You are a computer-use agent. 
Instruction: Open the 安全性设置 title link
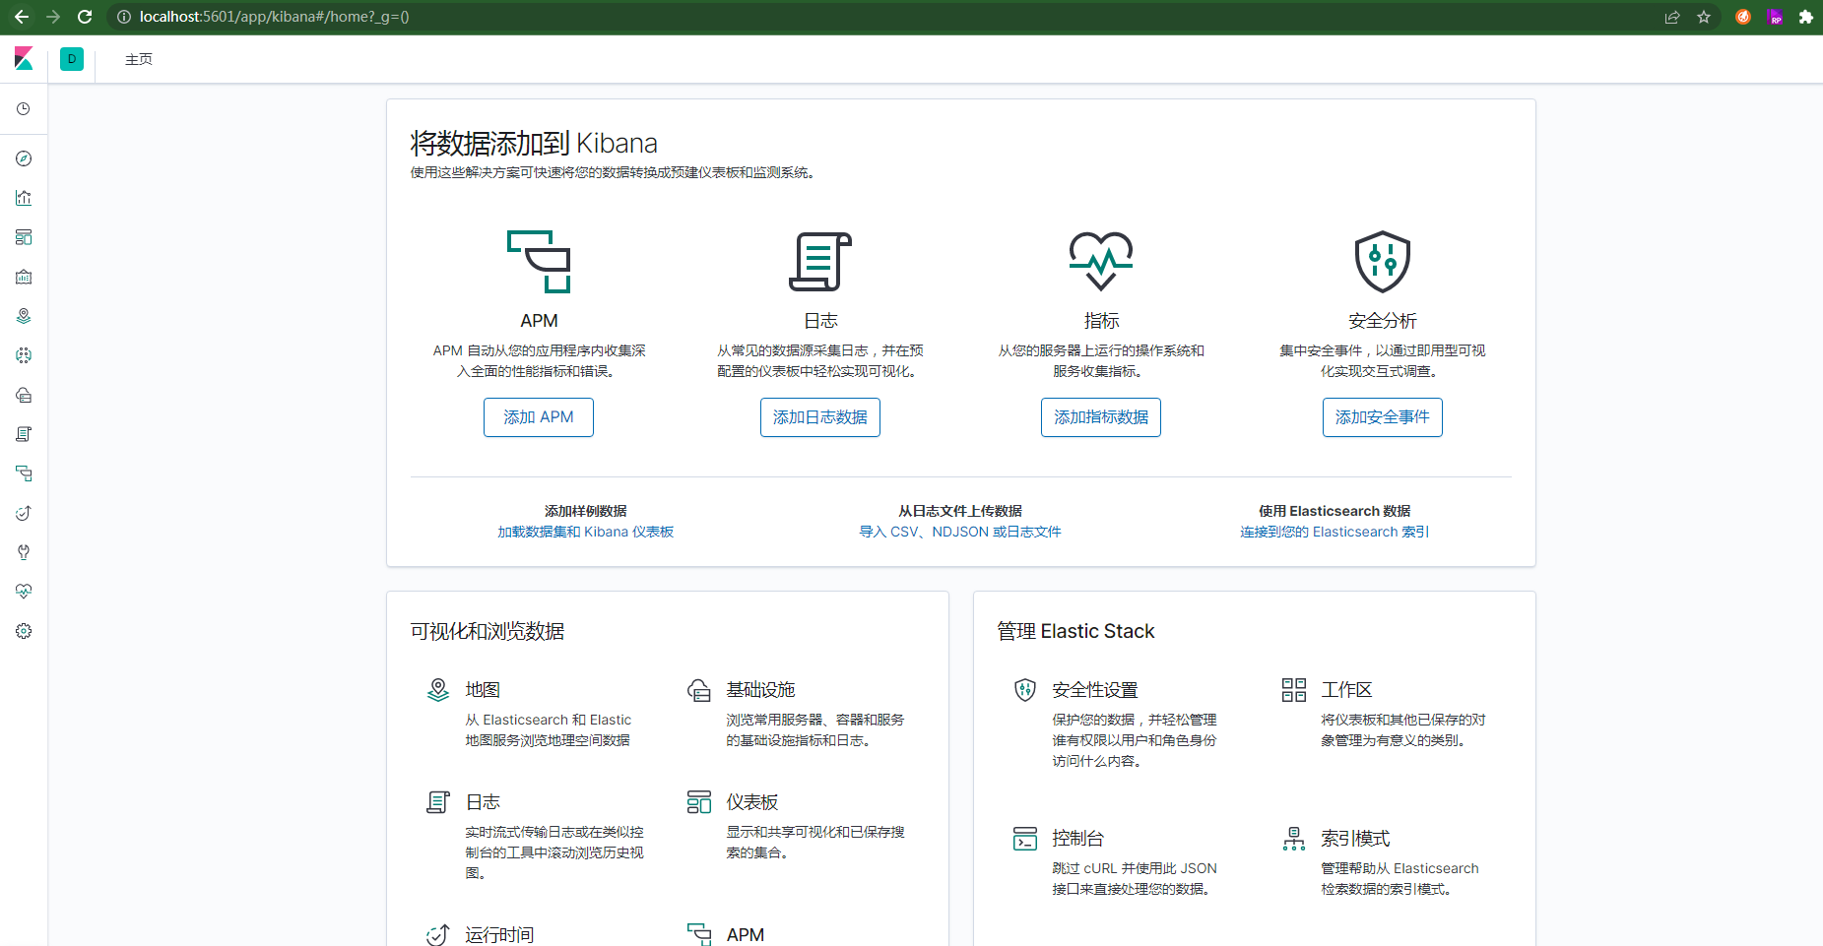click(x=1095, y=690)
